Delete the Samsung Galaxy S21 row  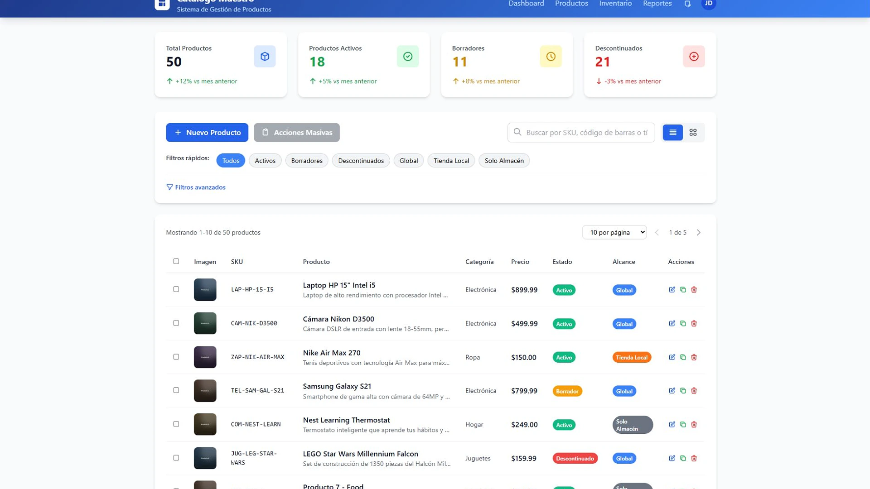coord(694,391)
